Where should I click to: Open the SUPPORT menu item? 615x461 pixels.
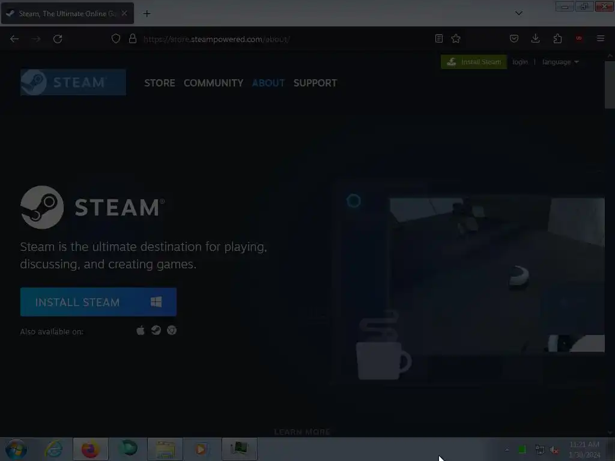coord(315,83)
